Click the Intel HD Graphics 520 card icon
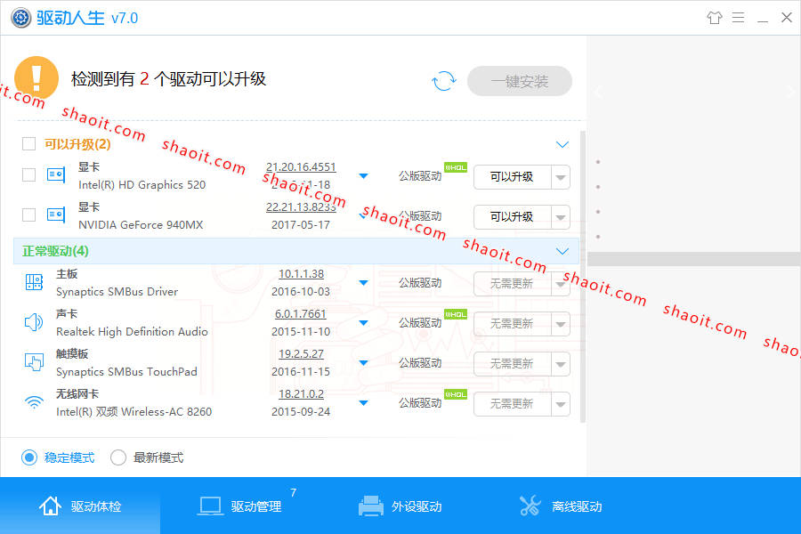Screen dimensions: 801x534 coord(56,175)
